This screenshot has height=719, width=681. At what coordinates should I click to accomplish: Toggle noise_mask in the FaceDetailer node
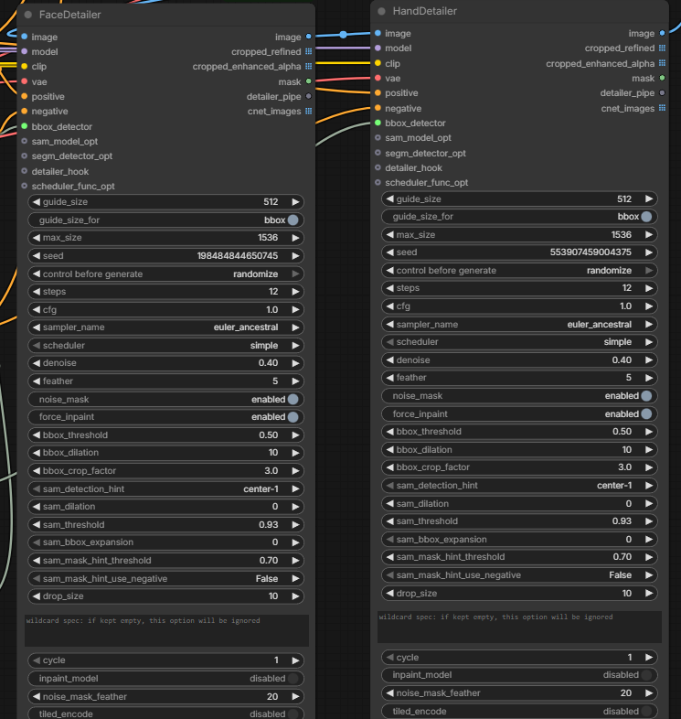pos(165,400)
